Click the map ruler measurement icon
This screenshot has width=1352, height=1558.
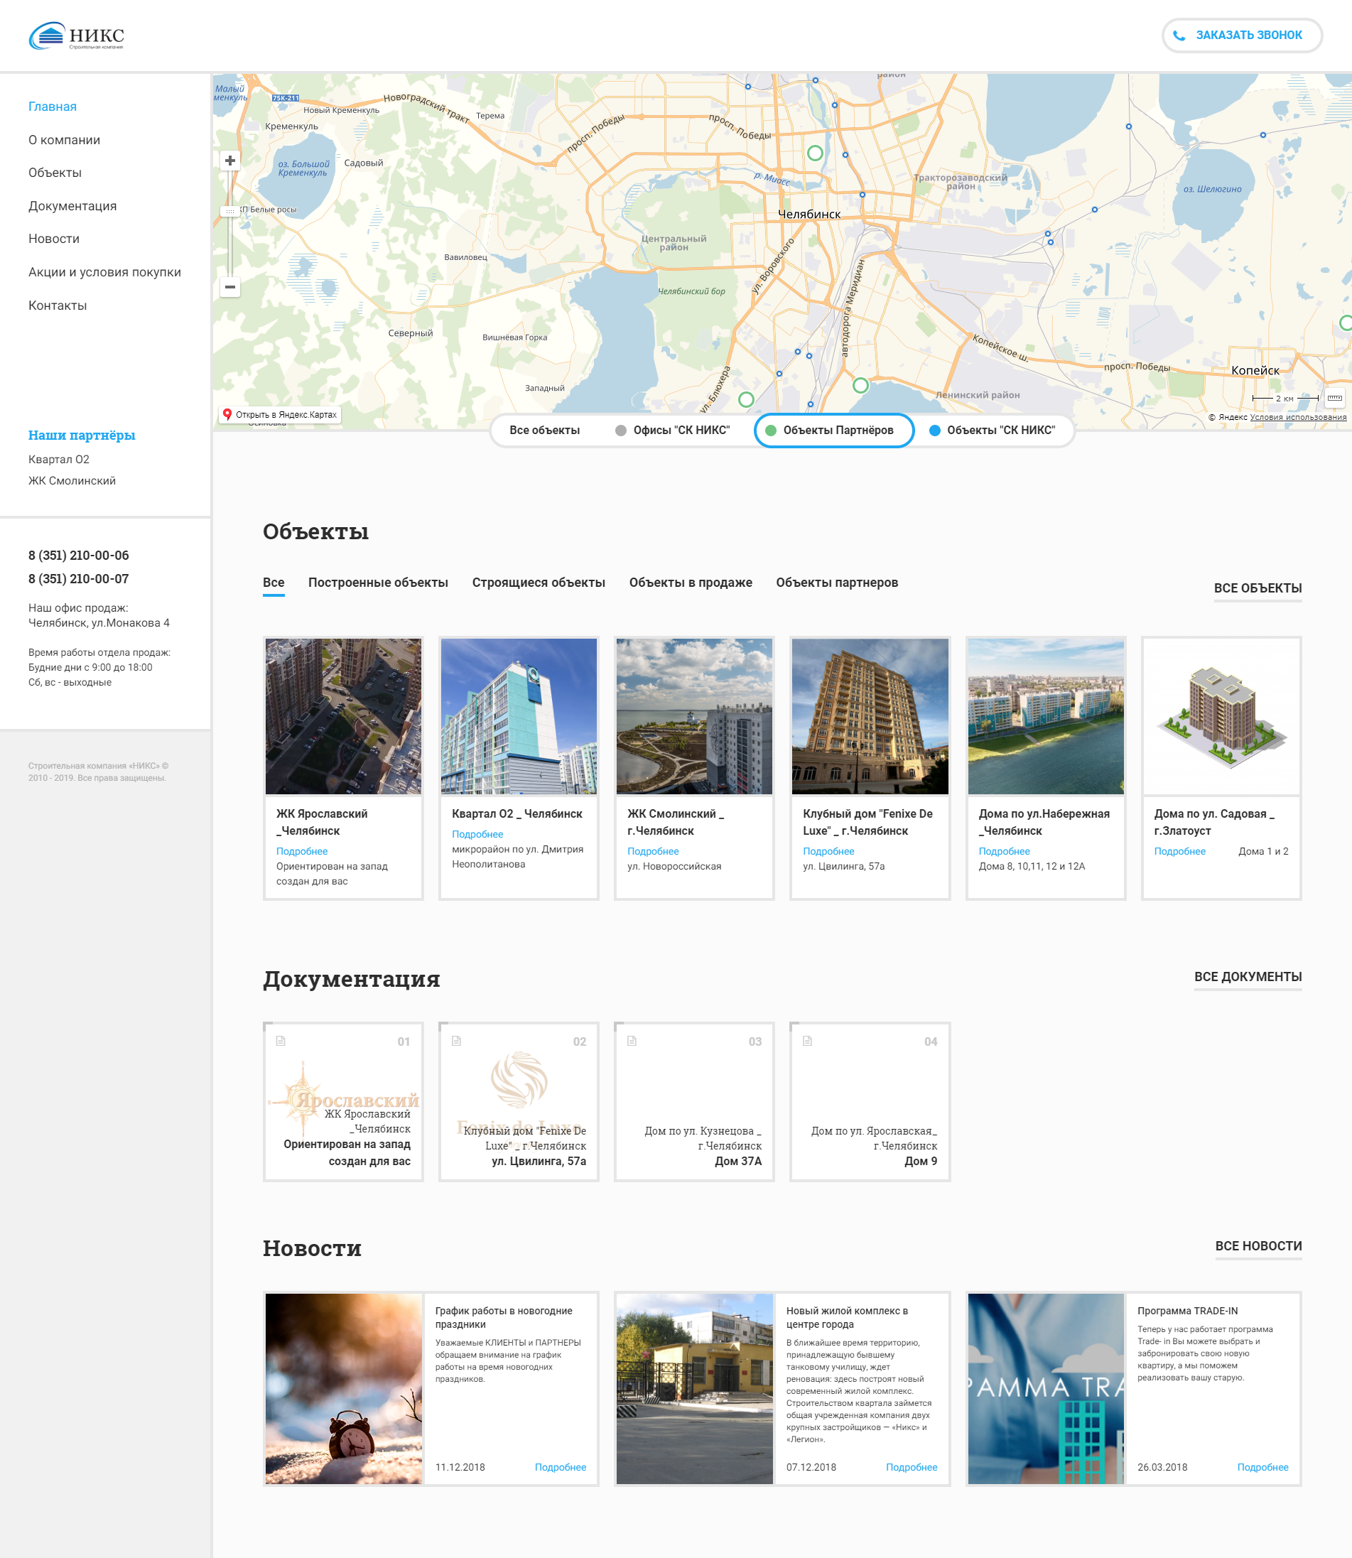(x=1334, y=398)
